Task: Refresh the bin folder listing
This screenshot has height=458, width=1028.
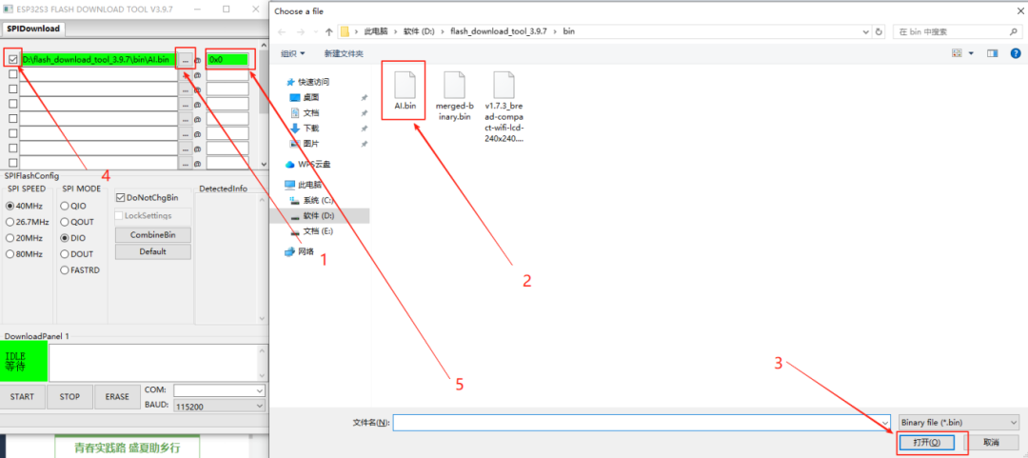Action: click(x=880, y=31)
